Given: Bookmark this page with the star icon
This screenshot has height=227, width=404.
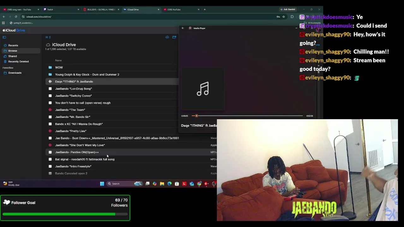Looking at the screenshot, I should pos(284,17).
